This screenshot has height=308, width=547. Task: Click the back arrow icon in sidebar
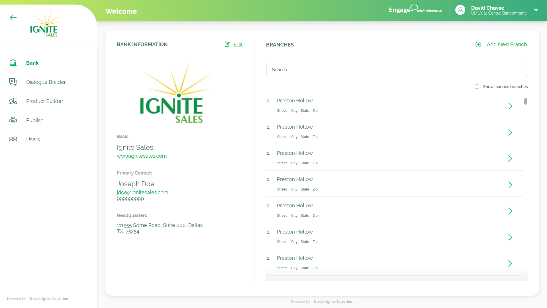pos(13,18)
